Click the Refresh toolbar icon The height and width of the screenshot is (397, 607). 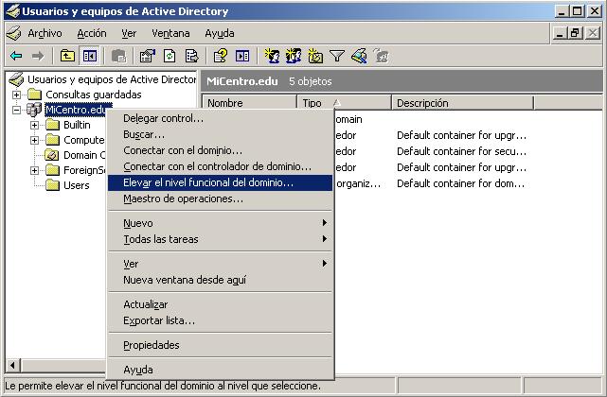pos(170,56)
